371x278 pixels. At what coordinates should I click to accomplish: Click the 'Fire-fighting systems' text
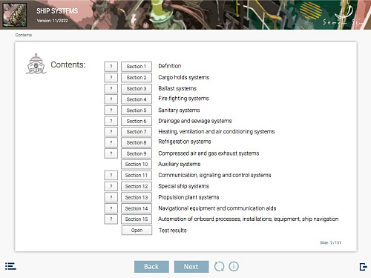coord(183,99)
